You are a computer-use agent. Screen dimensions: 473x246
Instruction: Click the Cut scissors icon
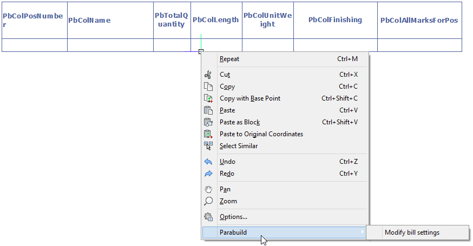[208, 75]
